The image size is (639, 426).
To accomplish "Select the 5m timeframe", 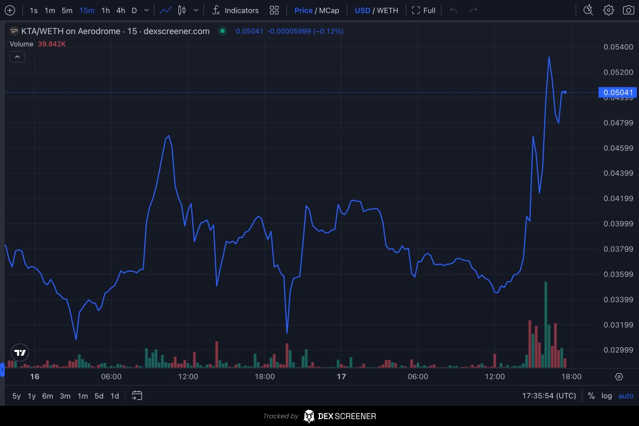I will tap(67, 10).
